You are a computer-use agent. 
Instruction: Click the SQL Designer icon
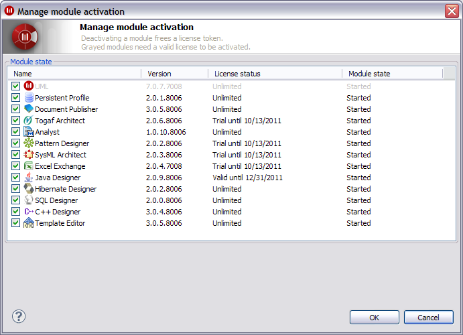[x=29, y=200]
